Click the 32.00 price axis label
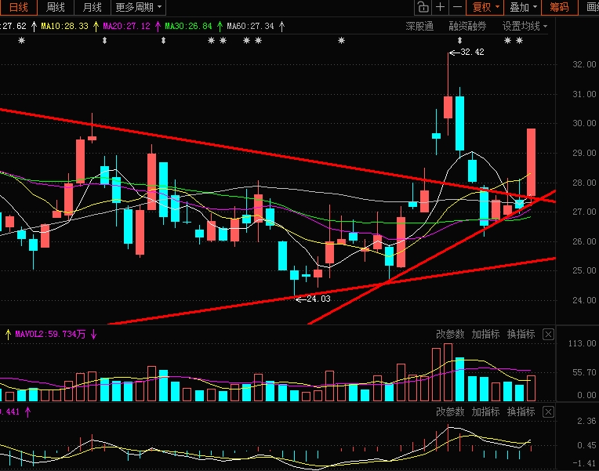The height and width of the screenshot is (471, 599). point(584,64)
